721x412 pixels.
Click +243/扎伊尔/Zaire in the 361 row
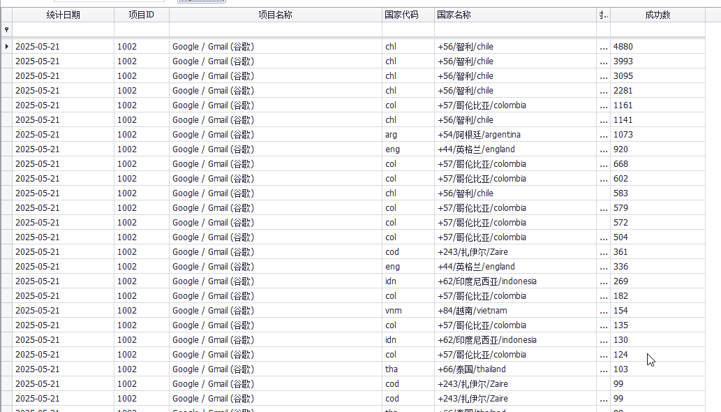click(516, 252)
